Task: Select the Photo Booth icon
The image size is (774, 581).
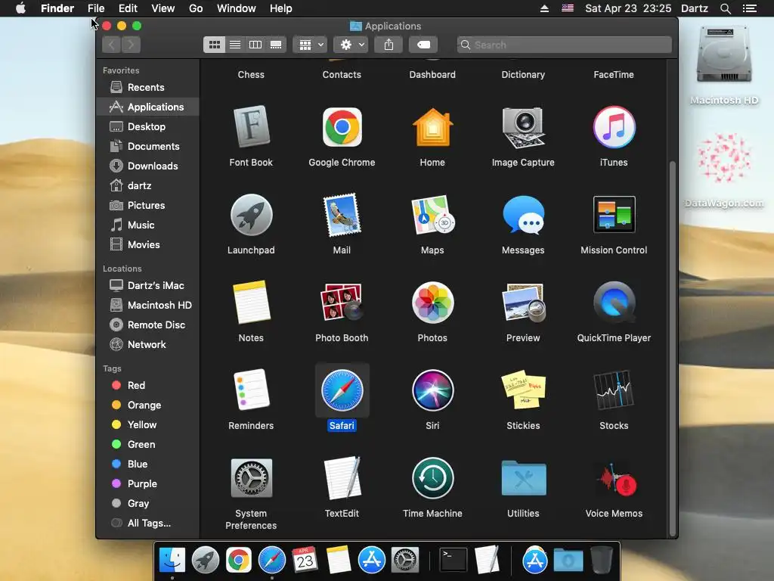Action: coord(342,303)
